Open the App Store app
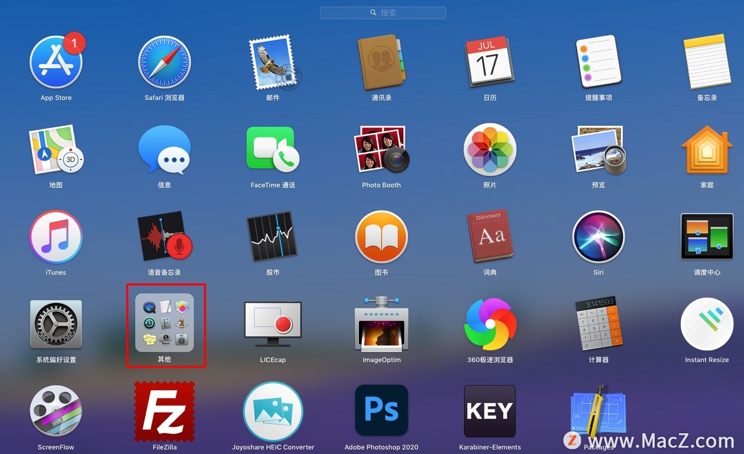 click(x=56, y=62)
